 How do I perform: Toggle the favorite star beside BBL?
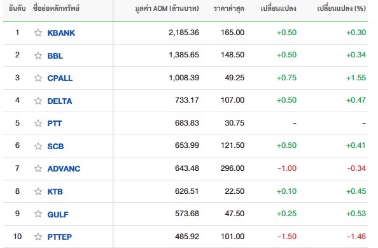[38, 55]
